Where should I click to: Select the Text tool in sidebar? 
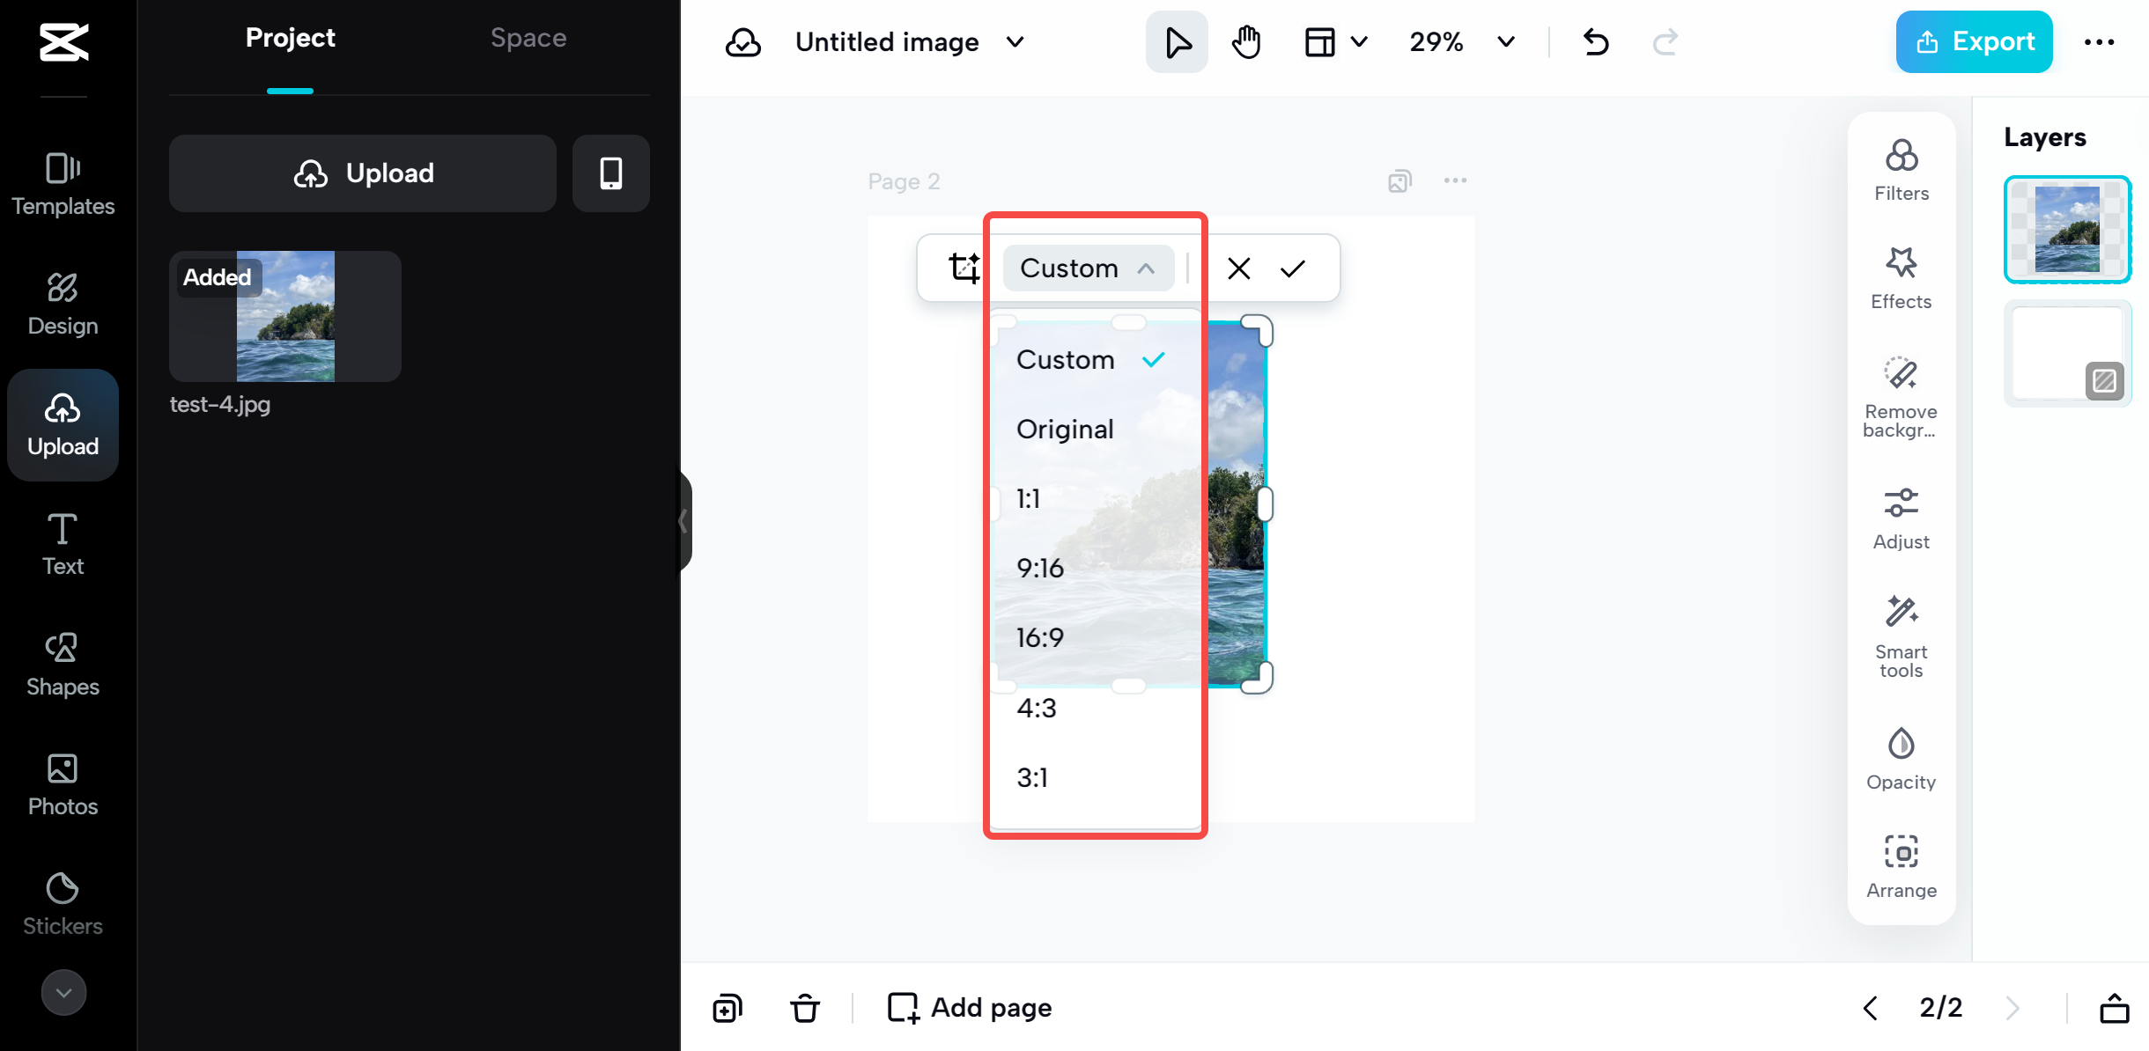tap(63, 542)
